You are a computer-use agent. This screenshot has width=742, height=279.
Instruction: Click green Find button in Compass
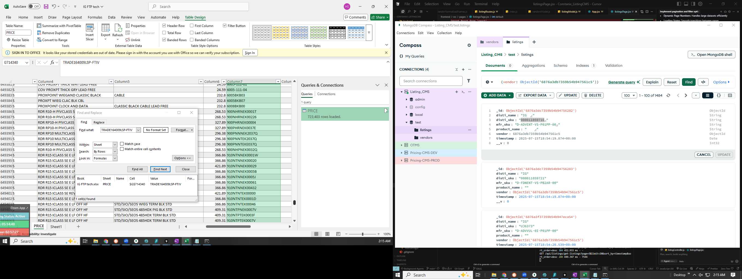[689, 82]
